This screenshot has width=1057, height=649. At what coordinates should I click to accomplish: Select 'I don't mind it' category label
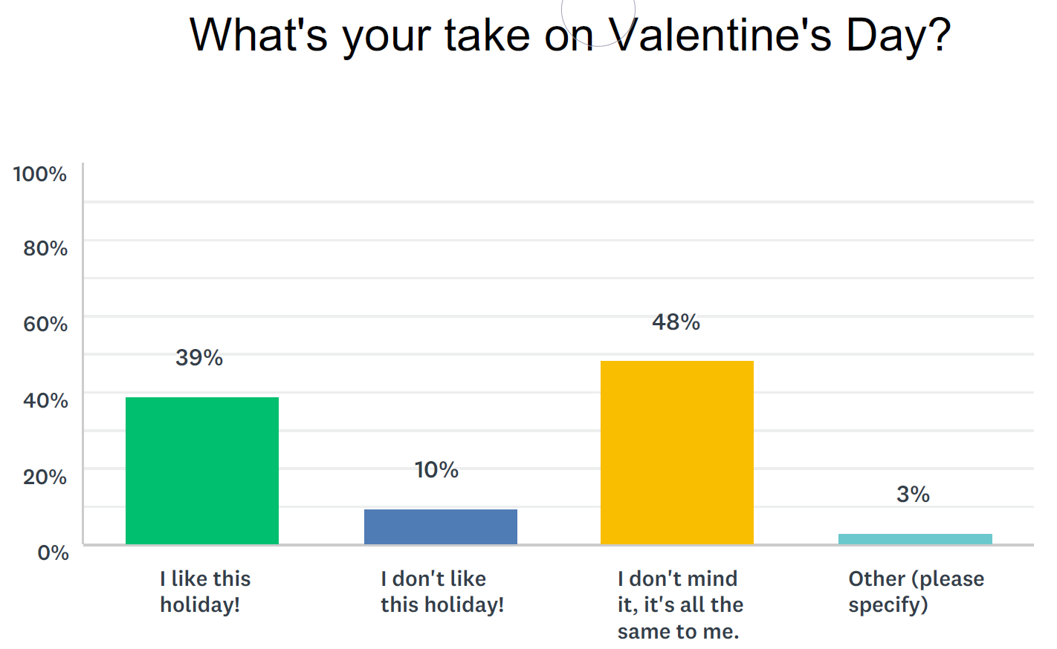(x=680, y=605)
